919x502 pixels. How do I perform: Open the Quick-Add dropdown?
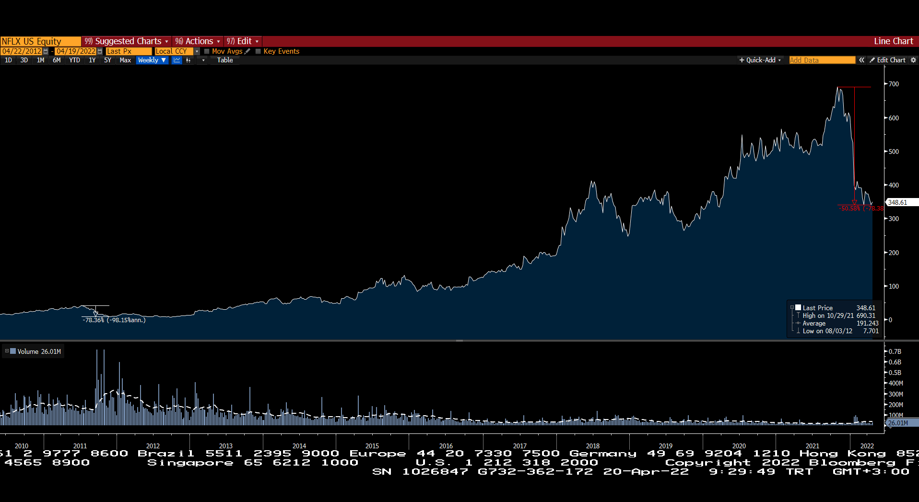(760, 60)
